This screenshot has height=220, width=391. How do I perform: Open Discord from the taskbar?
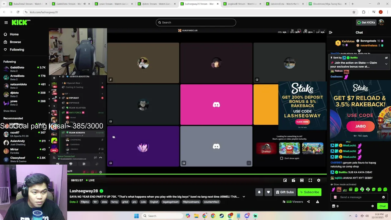247,216
